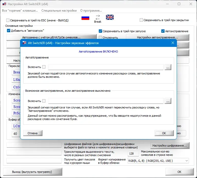197x178 pixels.
Task: Enable sound for Возможное автоисправление group
Action: pyautogui.click(x=44, y=101)
